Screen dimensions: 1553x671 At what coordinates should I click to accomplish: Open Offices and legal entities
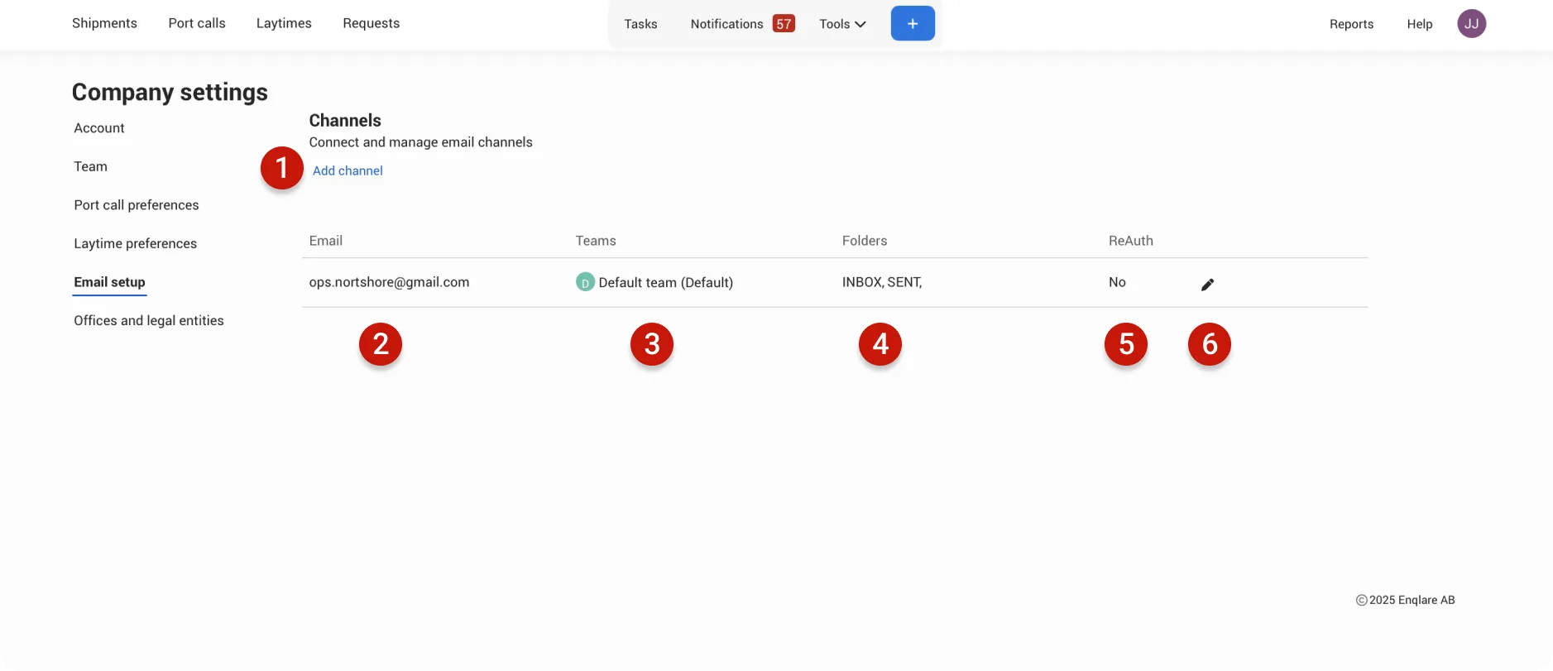tap(149, 320)
